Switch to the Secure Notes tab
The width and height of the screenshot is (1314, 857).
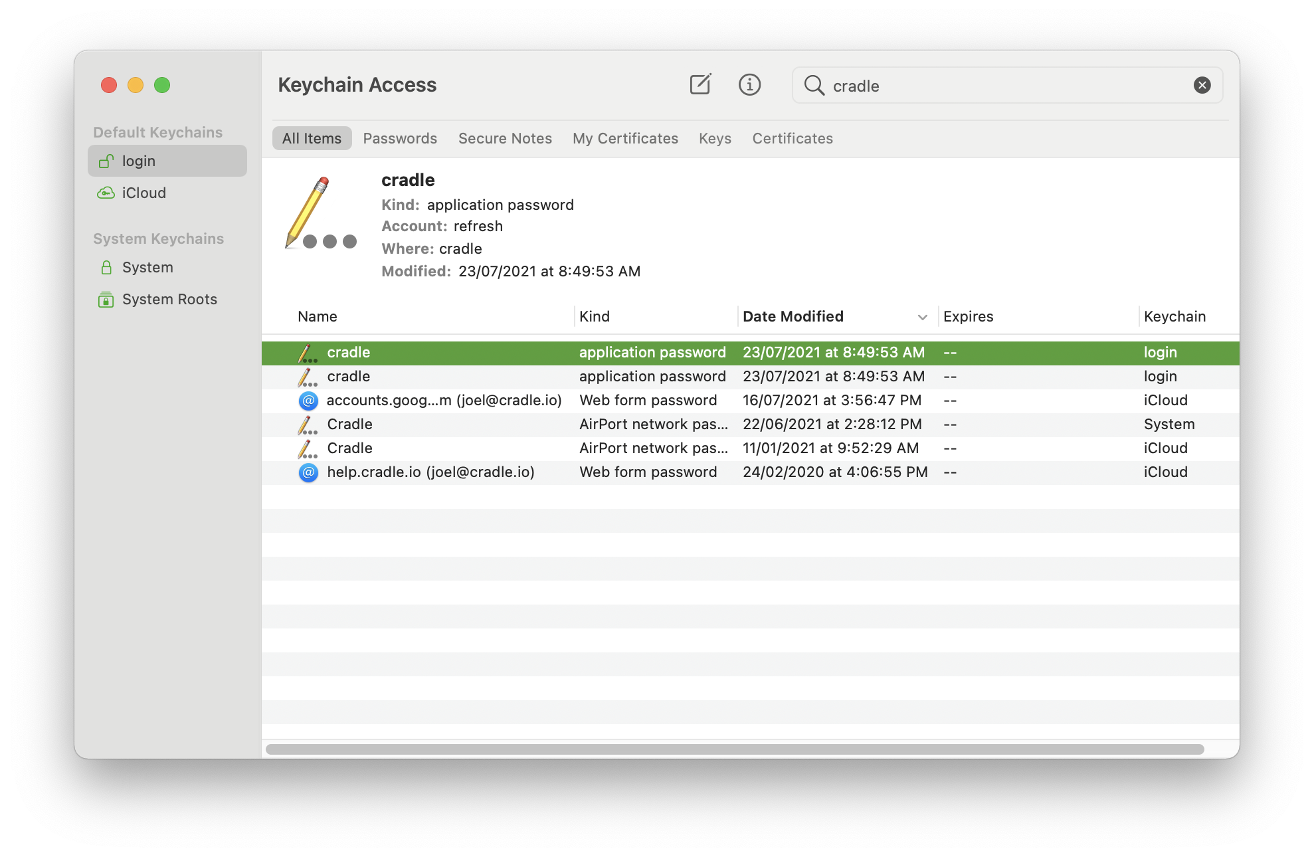[x=505, y=138]
